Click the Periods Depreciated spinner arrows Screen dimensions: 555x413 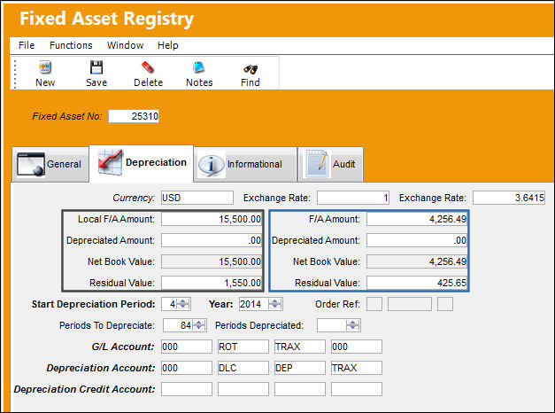point(353,325)
